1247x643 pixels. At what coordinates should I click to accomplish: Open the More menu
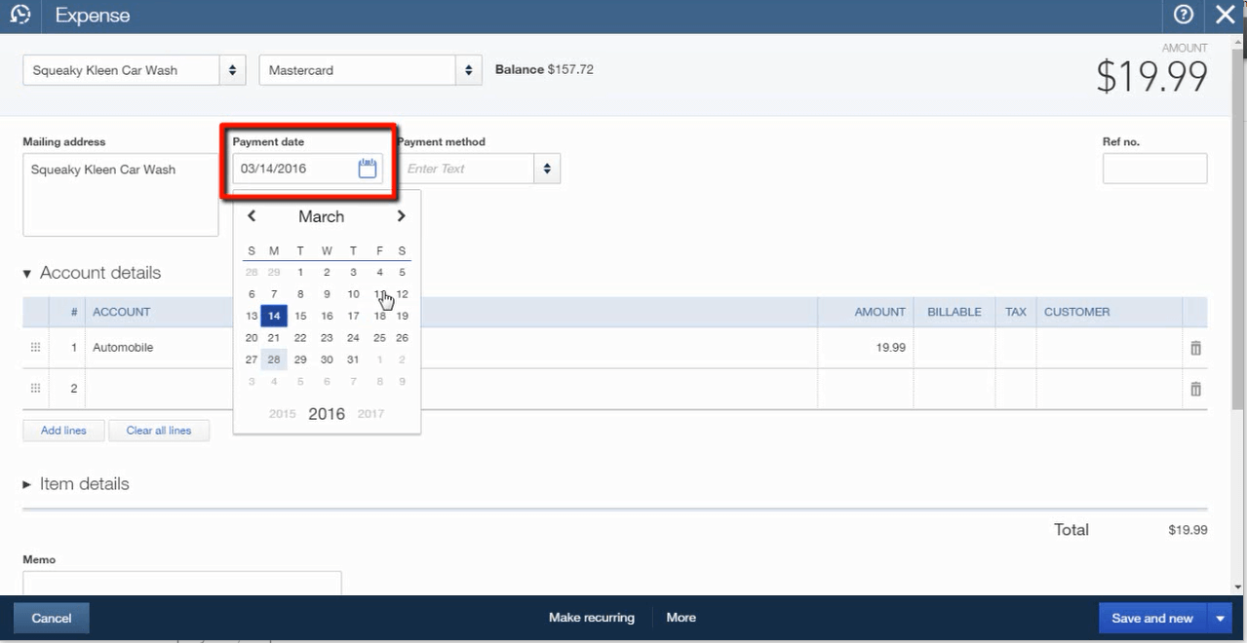click(x=680, y=618)
